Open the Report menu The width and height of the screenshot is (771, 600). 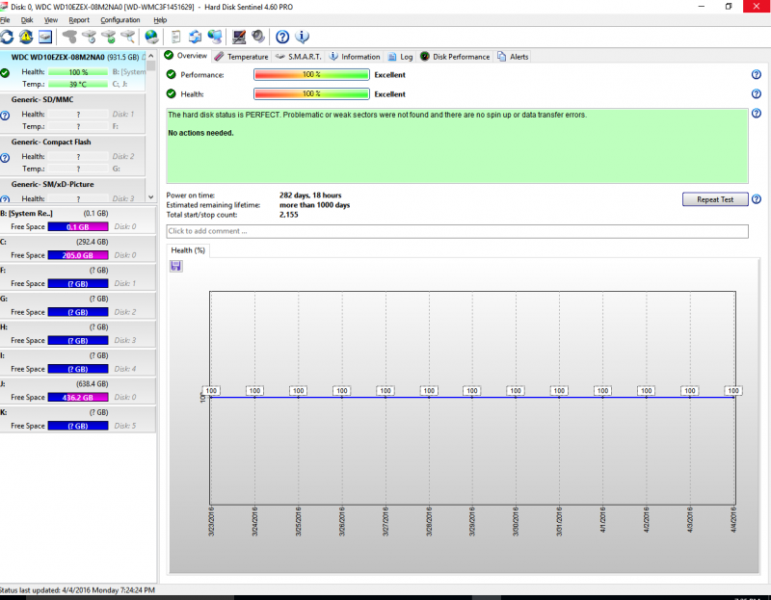(x=79, y=20)
